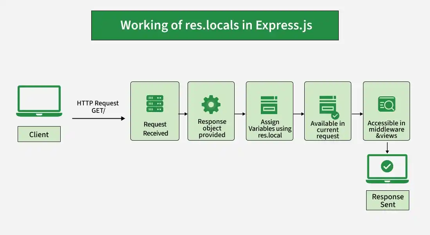Click the window icon above Assign Variables
Screen dimensions: 430x235
point(269,105)
